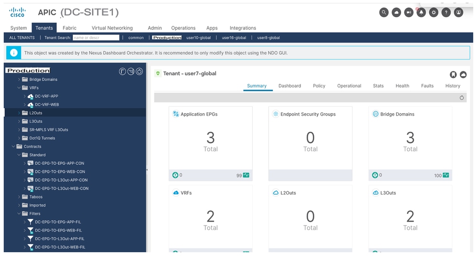Switch to the Policy tab
Screen dimensions: 476x256
coord(319,86)
